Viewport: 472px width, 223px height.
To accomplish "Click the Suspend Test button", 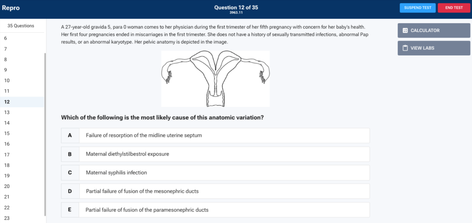I will [x=417, y=8].
